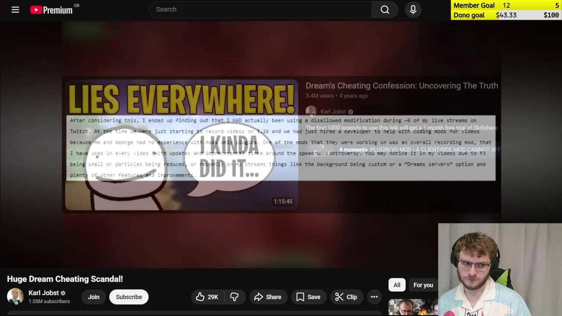Subscribe to Karl Jobst

click(x=129, y=297)
